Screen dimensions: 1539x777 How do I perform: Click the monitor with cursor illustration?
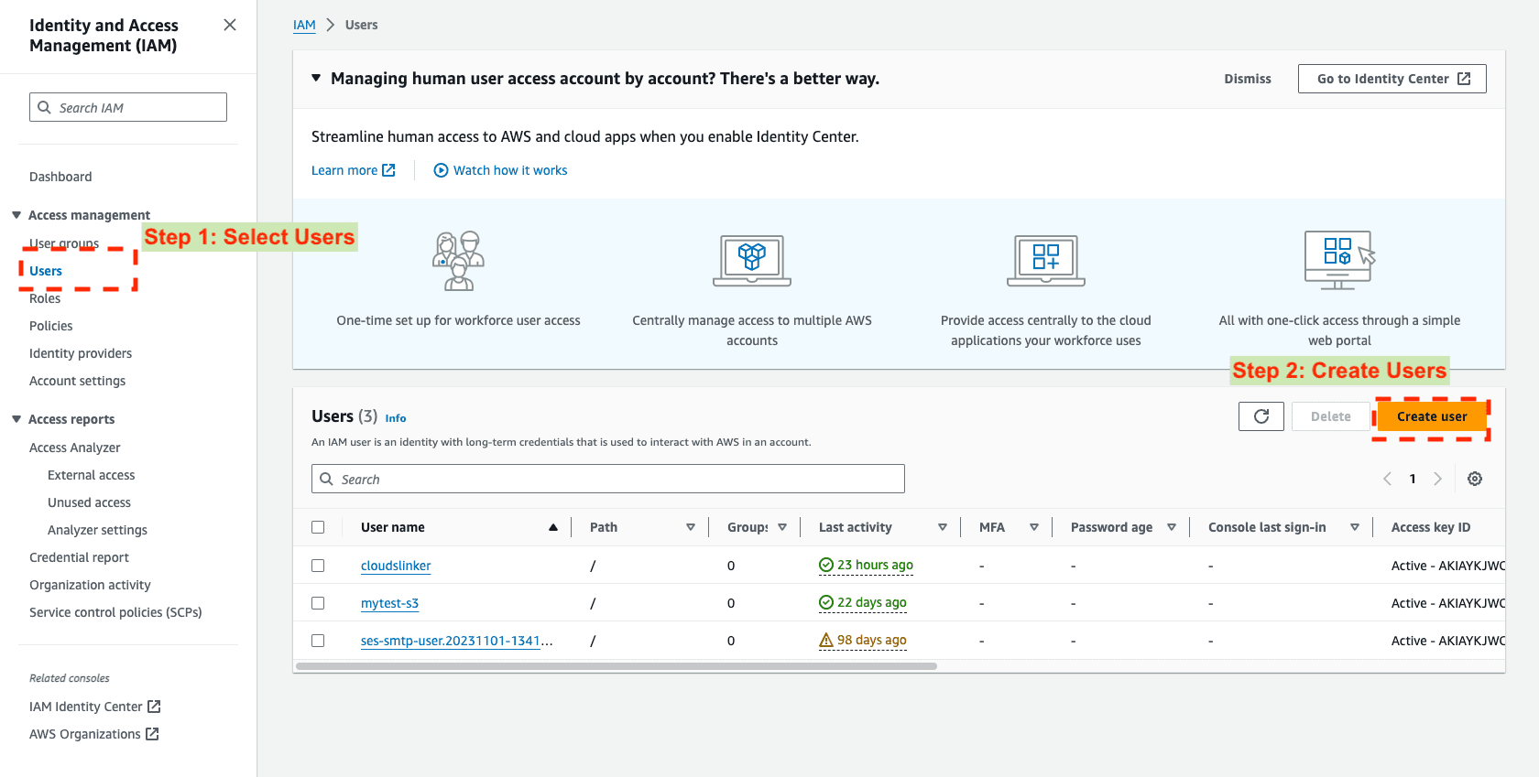(x=1340, y=259)
